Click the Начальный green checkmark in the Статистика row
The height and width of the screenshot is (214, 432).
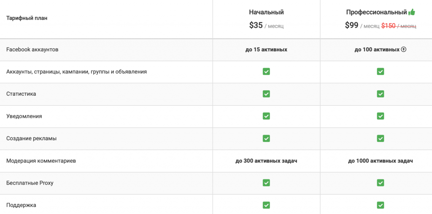(266, 94)
